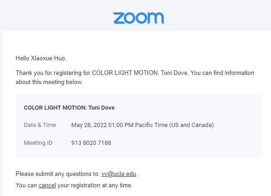
Task: Click the Date & Time label
Action: point(40,125)
